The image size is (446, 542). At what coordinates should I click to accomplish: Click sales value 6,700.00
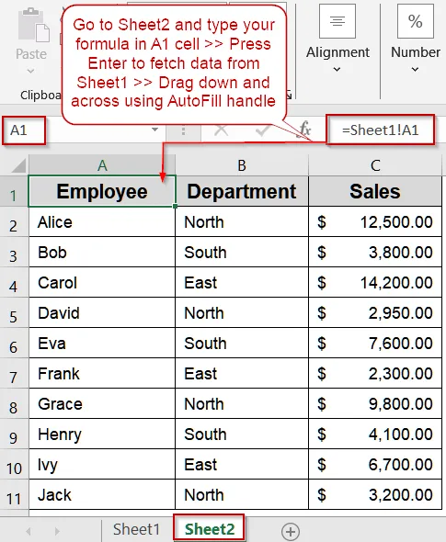pyautogui.click(x=375, y=465)
